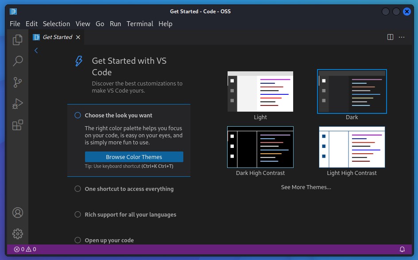The width and height of the screenshot is (418, 260).
Task: Open the File menu
Action: point(15,24)
